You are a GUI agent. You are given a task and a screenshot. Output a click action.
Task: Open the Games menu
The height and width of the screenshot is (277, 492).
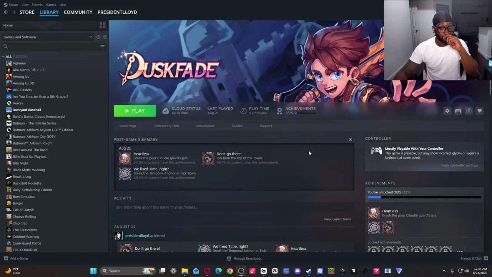point(51,5)
